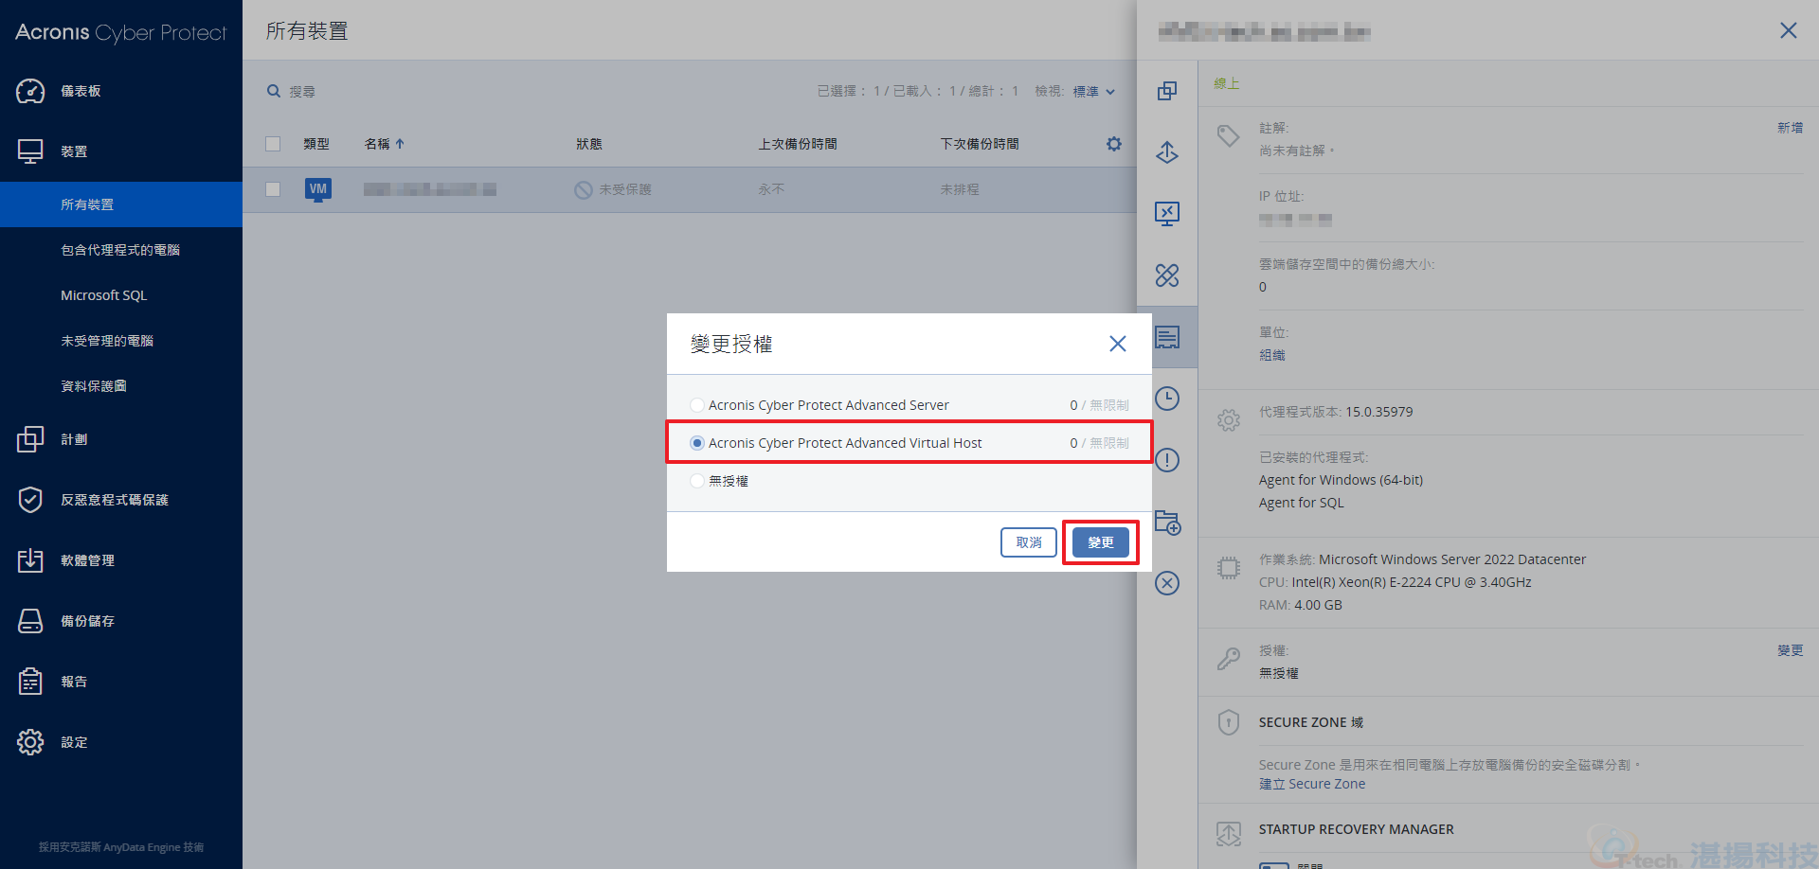Open the 儀表板 sidebar menu item

(121, 91)
